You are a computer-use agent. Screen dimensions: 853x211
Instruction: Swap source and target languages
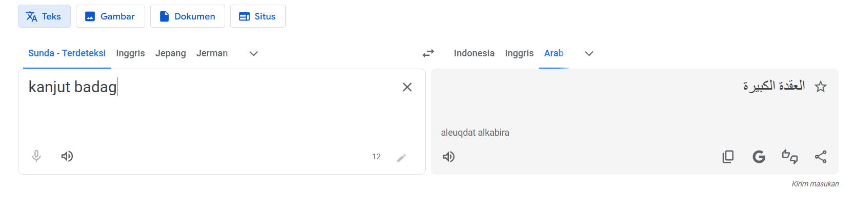(428, 53)
